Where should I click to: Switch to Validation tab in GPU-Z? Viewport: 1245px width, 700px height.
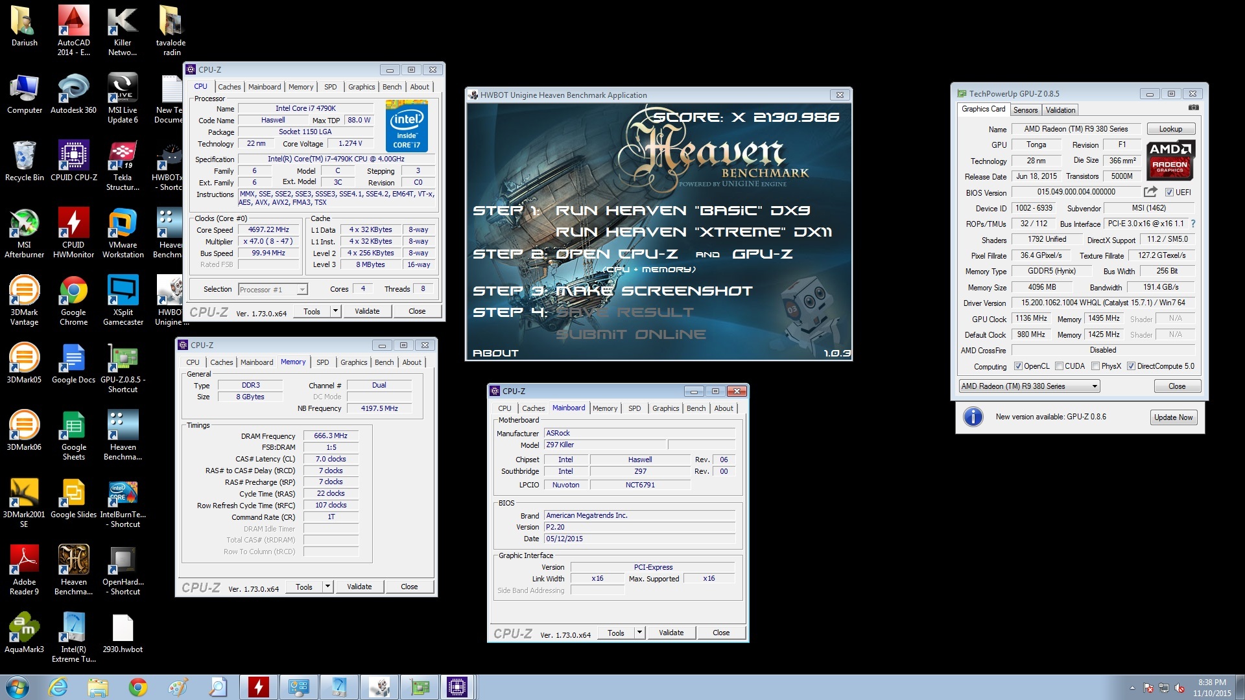(x=1060, y=110)
